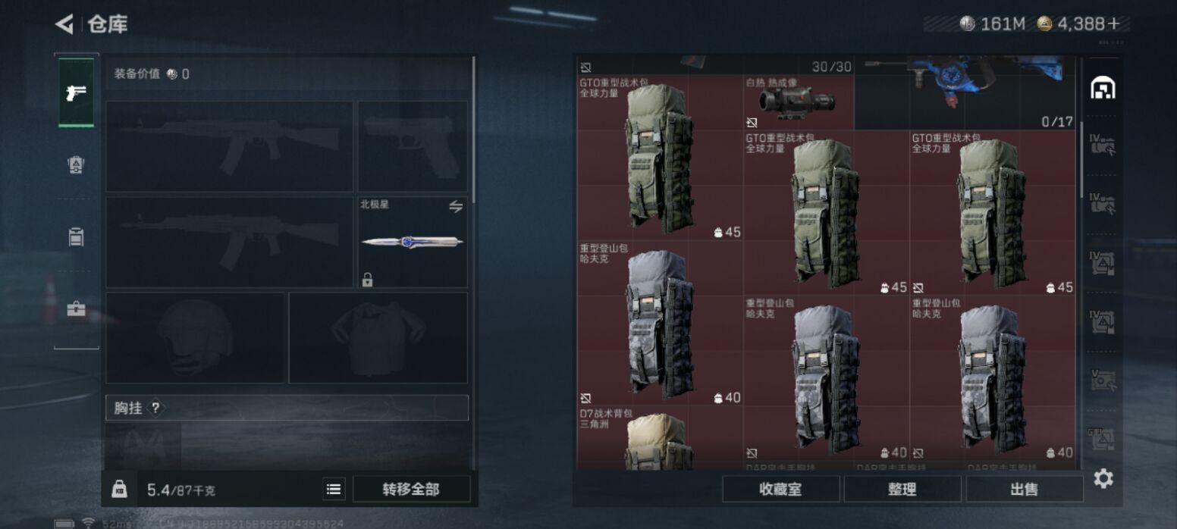Open the medical case tab in left sidebar
Screen dimensions: 1177x529
pyautogui.click(x=77, y=309)
